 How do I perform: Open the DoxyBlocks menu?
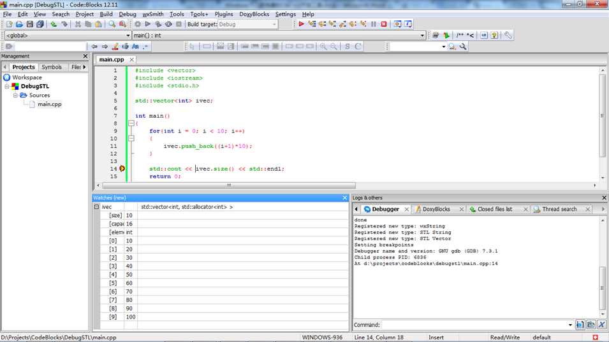[x=254, y=14]
